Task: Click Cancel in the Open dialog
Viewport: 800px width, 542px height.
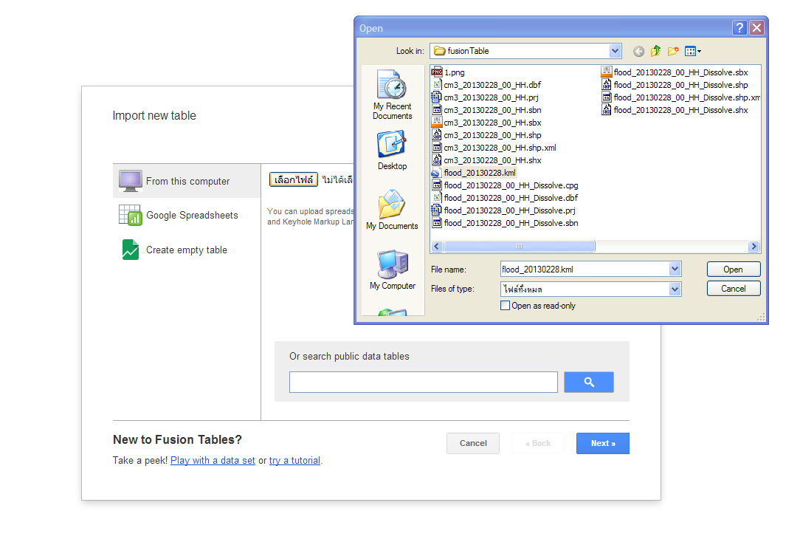Action: point(734,289)
